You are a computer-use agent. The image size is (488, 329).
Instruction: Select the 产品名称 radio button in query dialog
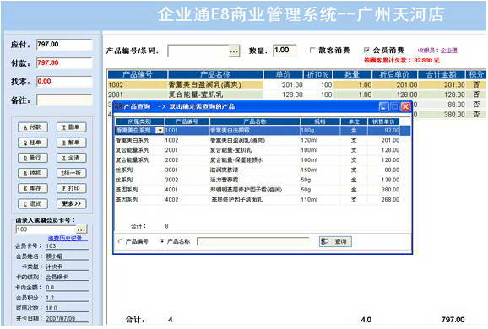(161, 241)
